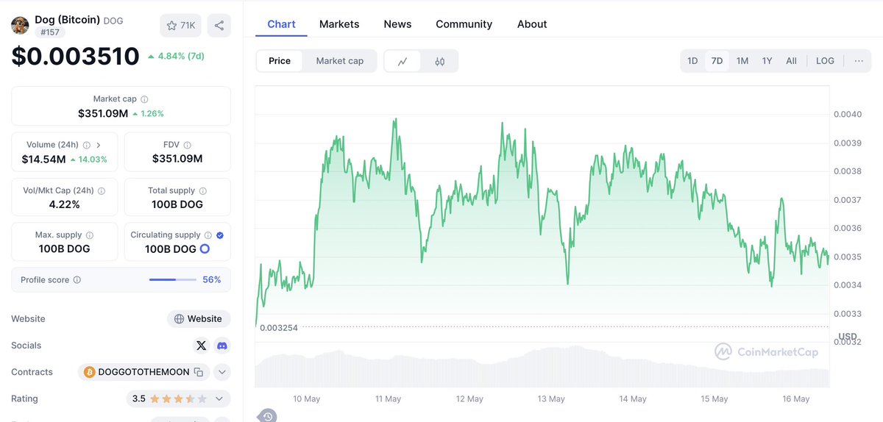883x422 pixels.
Task: Click the #157 rank badge
Action: point(50,32)
